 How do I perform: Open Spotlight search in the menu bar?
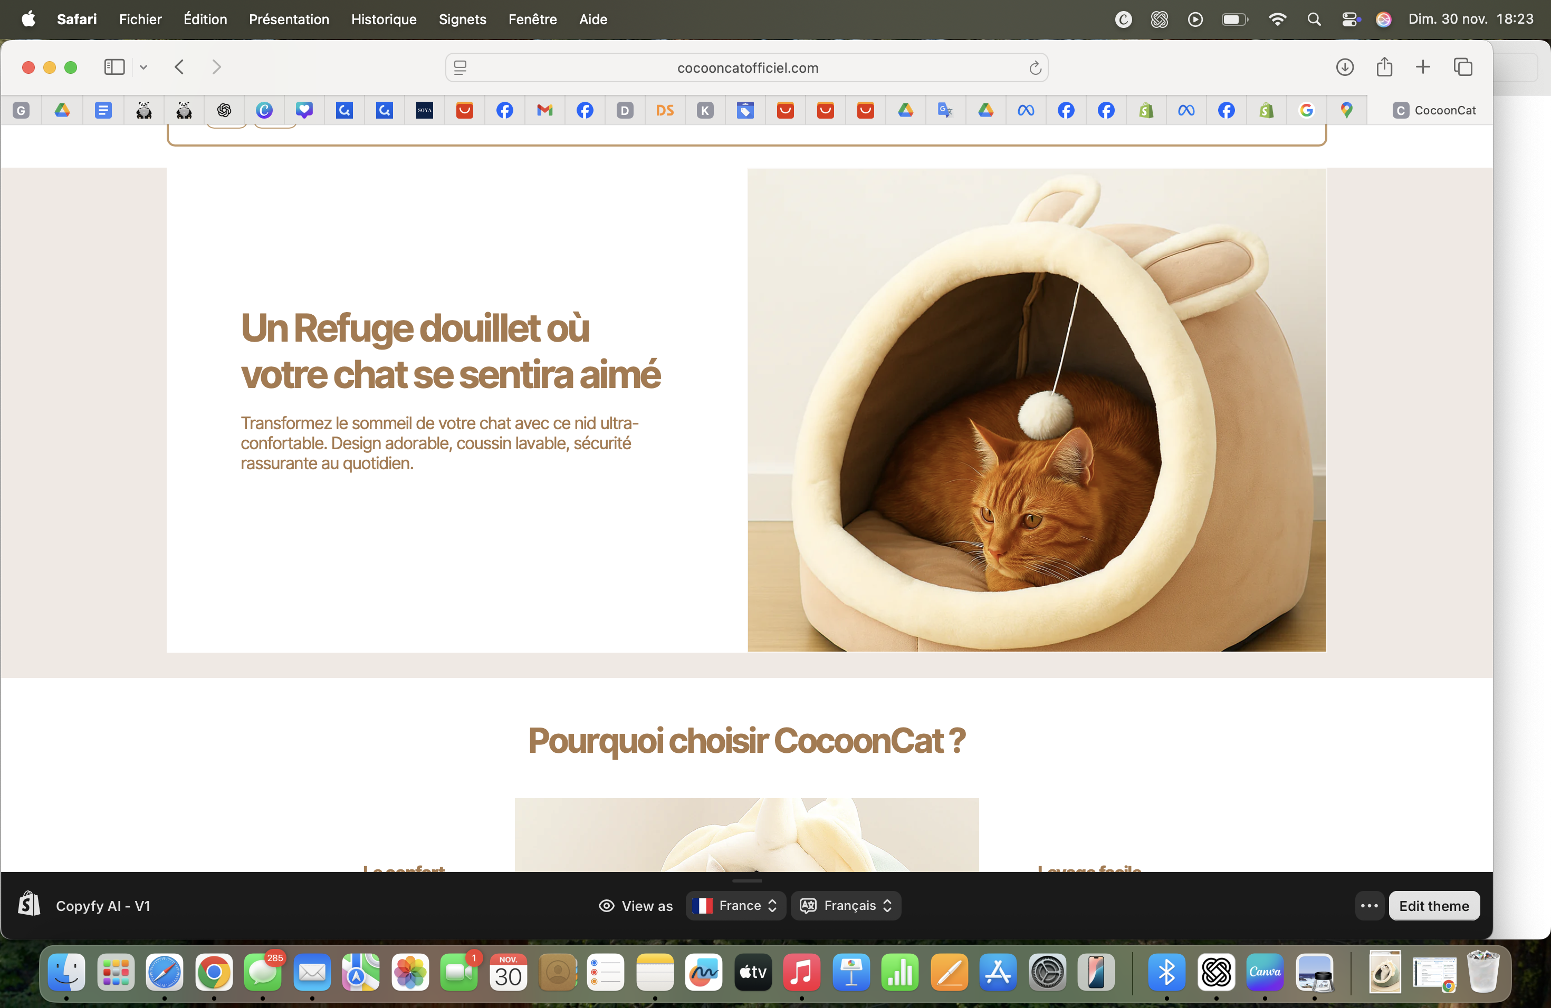pos(1314,20)
